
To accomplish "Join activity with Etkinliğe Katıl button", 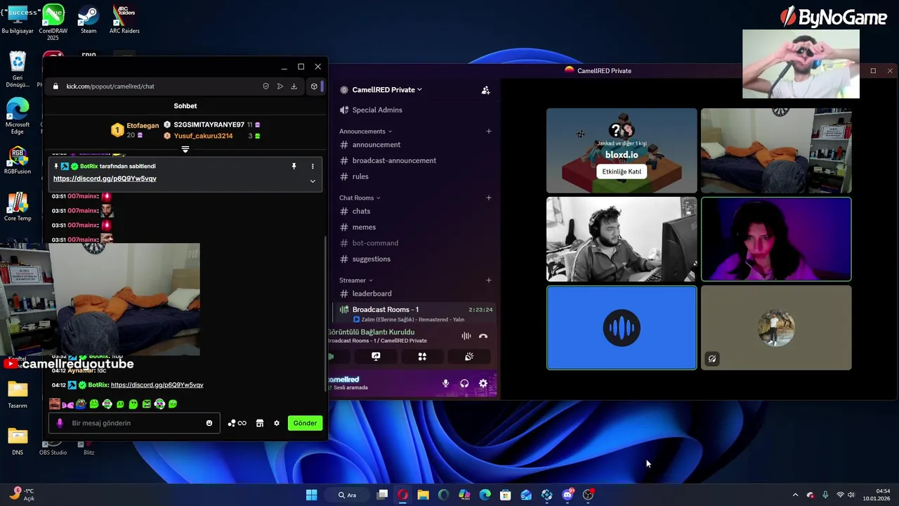I will point(622,171).
